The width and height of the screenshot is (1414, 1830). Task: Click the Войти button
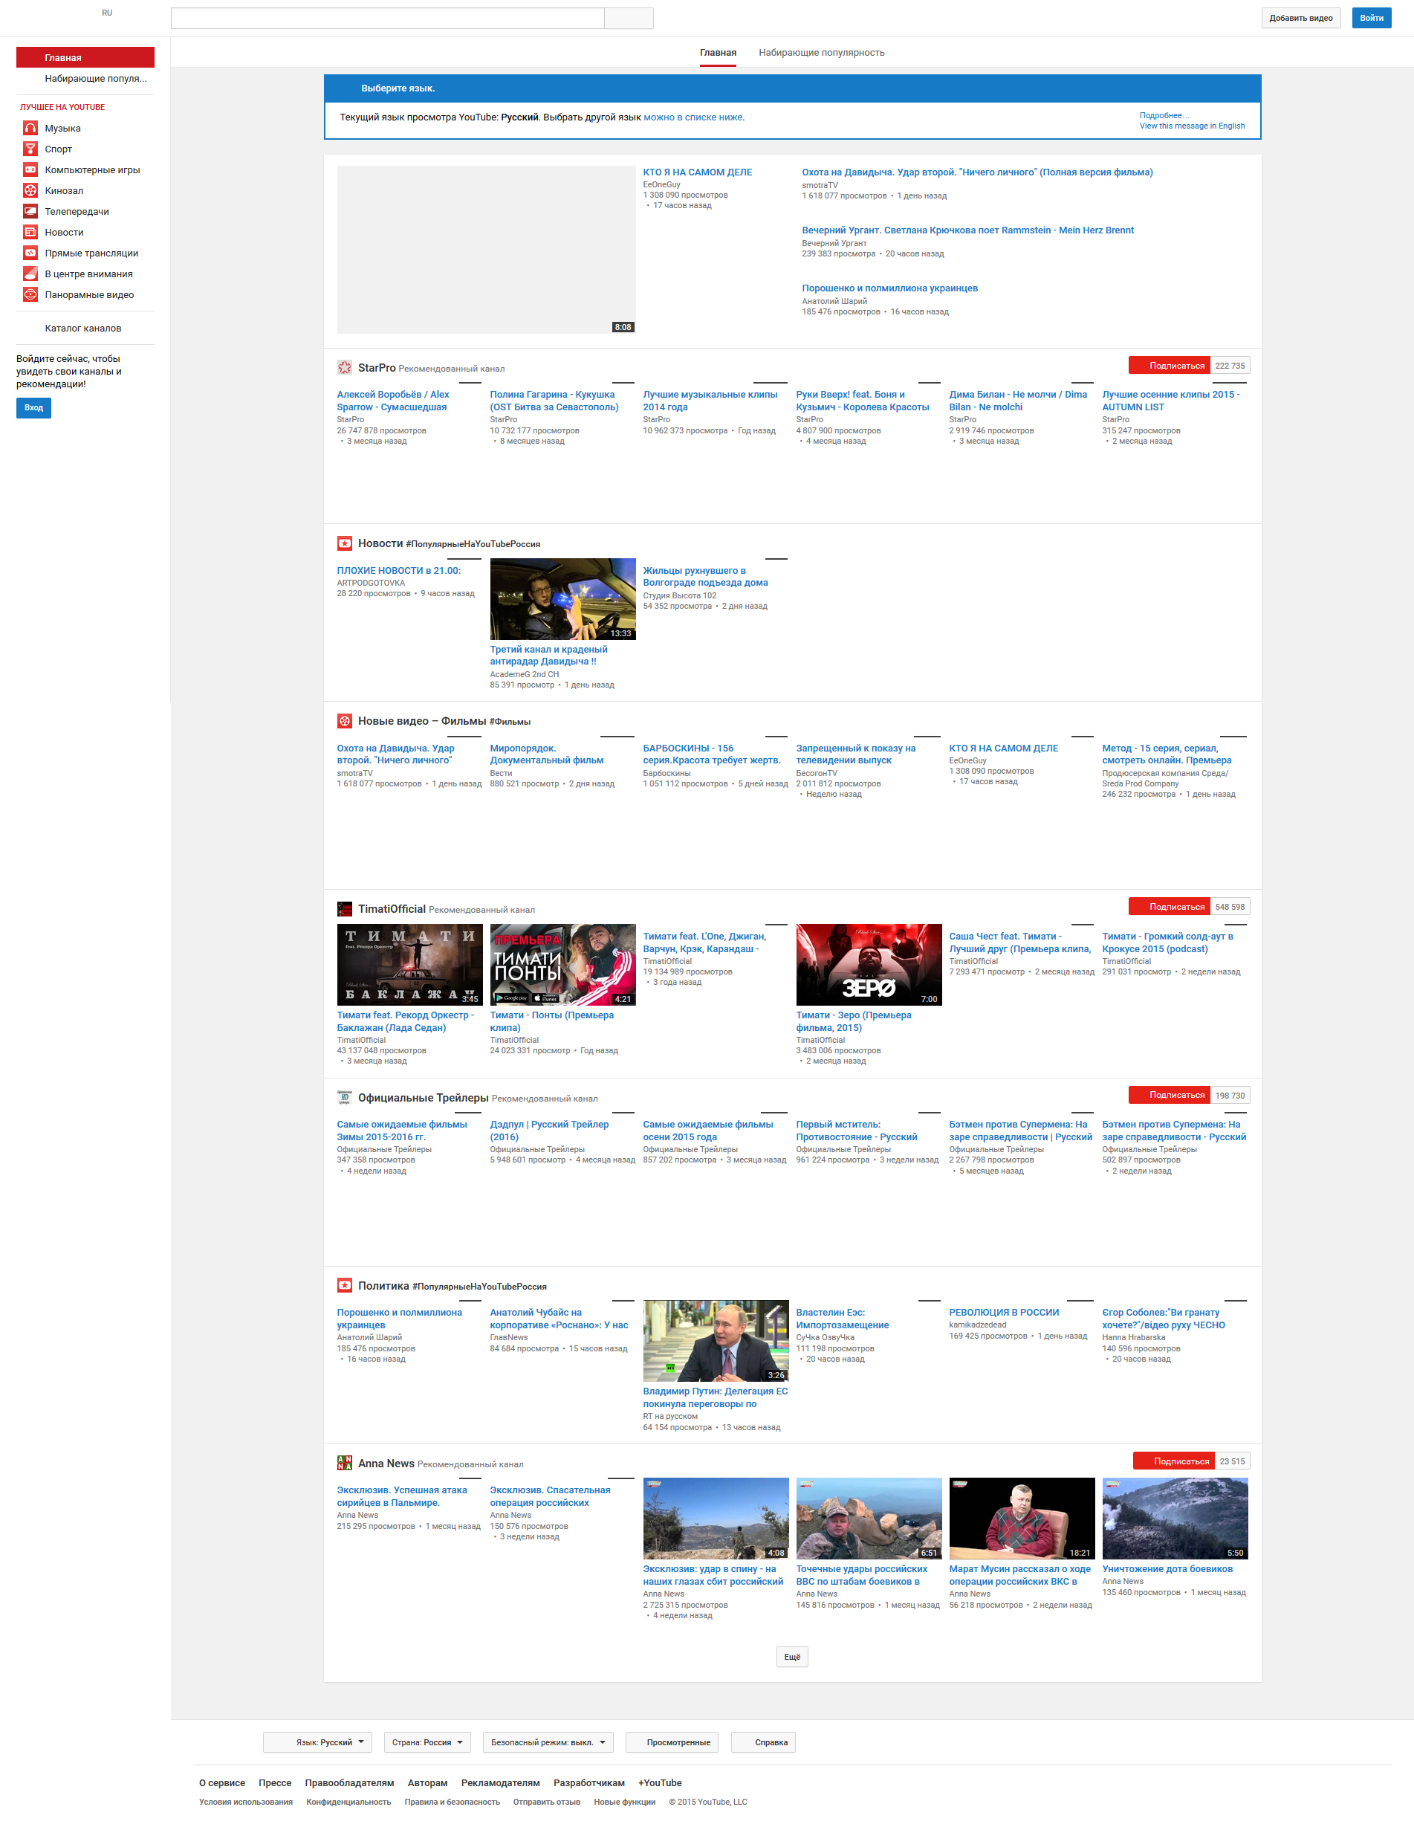[1372, 19]
